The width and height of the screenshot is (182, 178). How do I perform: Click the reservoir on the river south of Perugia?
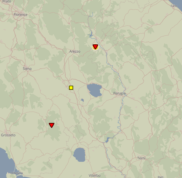pos(108,140)
